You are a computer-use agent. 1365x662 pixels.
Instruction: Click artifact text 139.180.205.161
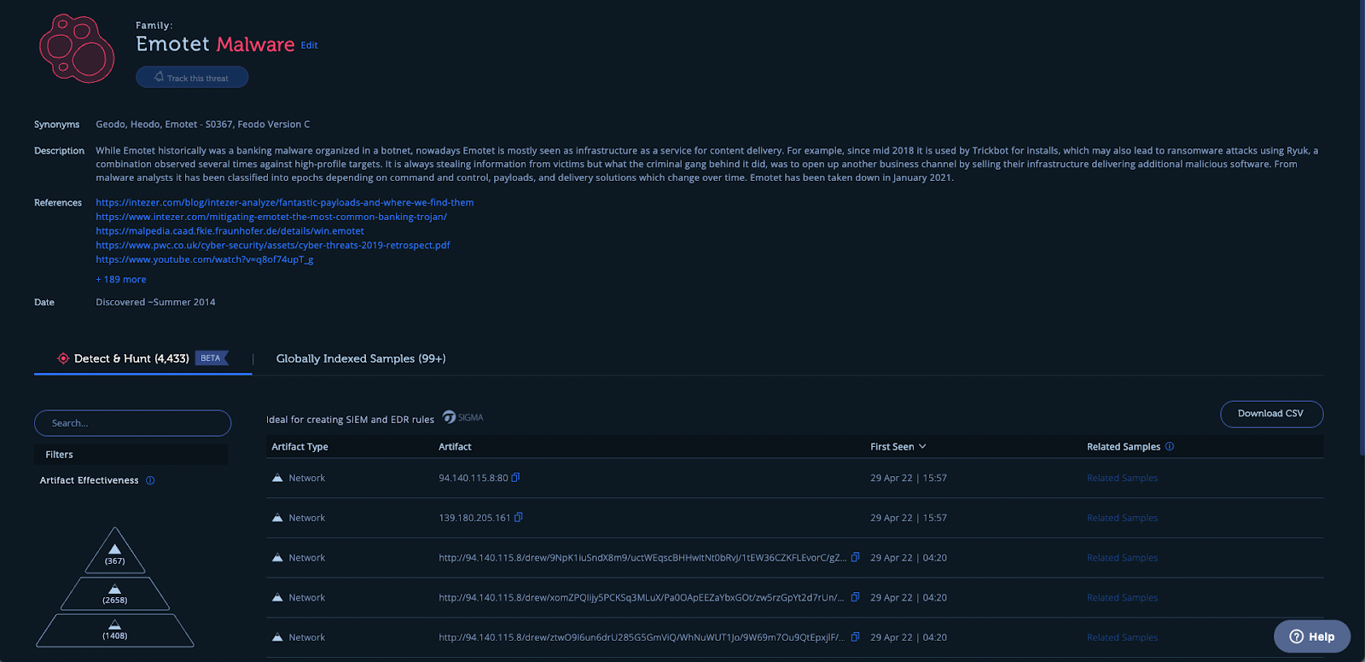coord(474,518)
